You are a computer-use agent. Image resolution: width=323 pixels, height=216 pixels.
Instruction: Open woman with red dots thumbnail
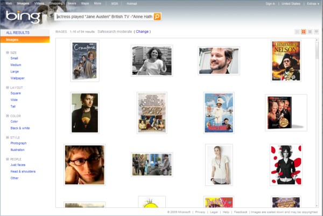(286, 165)
